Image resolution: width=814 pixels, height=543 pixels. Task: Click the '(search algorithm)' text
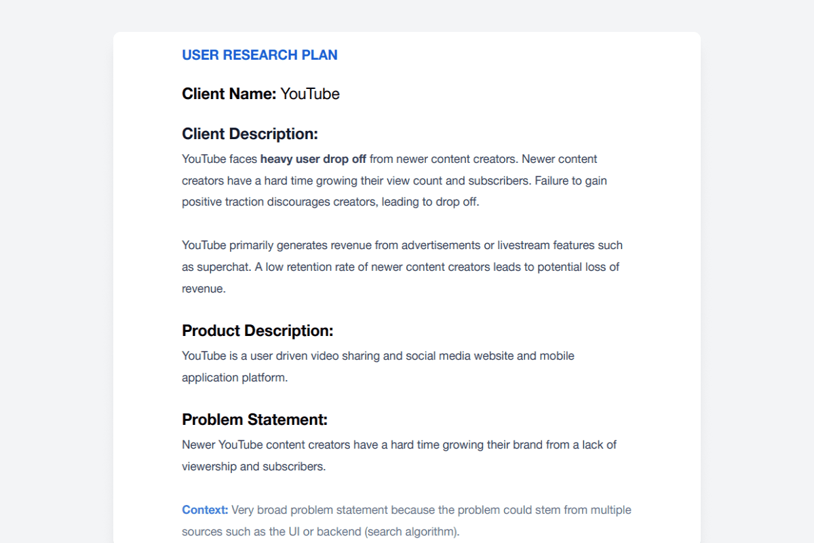pos(412,531)
